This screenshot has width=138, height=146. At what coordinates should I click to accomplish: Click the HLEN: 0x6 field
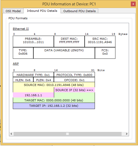pyautogui.click(x=23, y=80)
